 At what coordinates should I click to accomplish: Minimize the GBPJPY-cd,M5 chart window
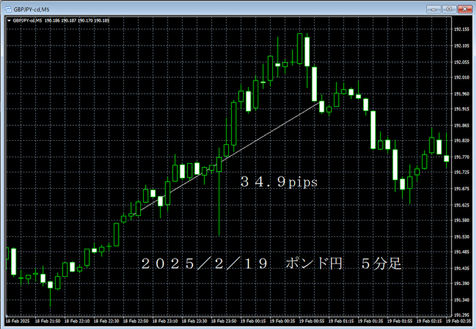coord(434,9)
